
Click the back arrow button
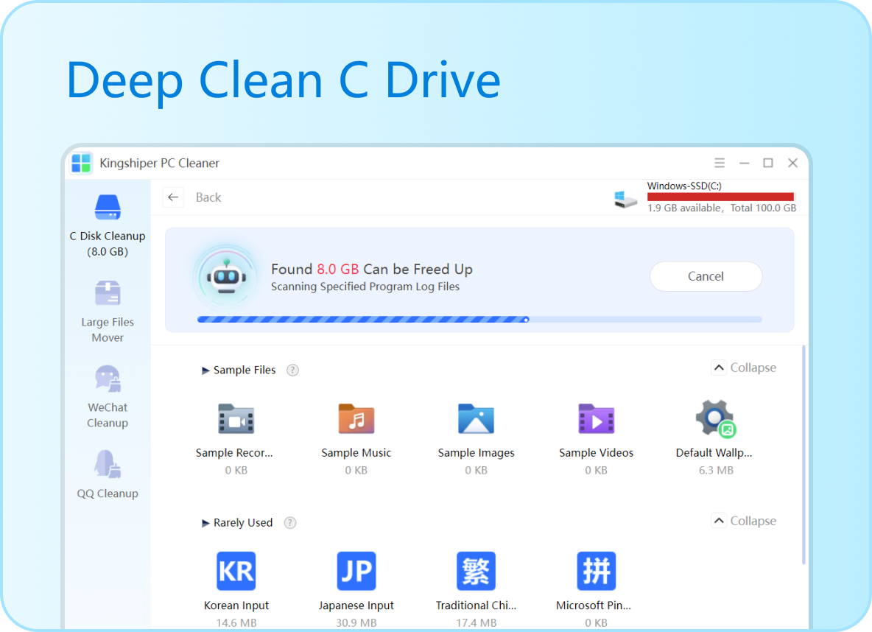(173, 197)
